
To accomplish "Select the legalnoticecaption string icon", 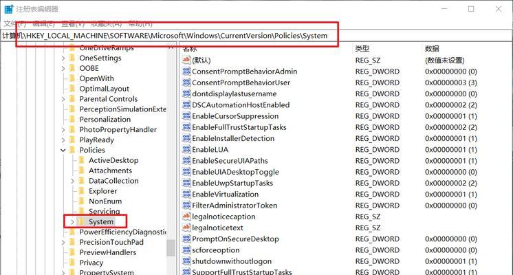I will pos(186,216).
